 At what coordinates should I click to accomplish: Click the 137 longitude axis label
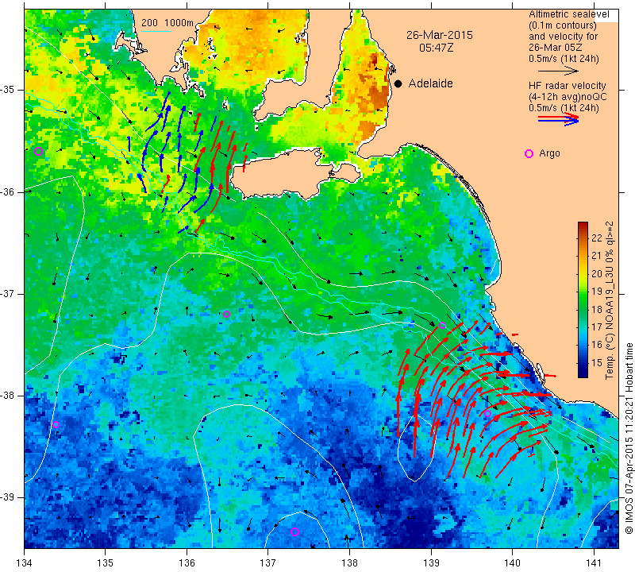click(x=268, y=562)
